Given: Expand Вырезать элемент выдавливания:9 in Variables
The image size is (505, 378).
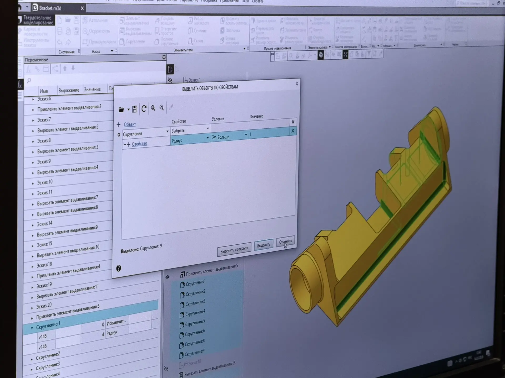Looking at the screenshot, I should tap(33, 235).
